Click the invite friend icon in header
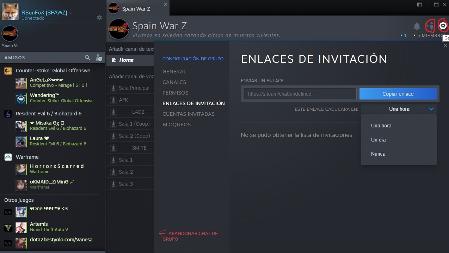449x253 pixels. point(430,26)
